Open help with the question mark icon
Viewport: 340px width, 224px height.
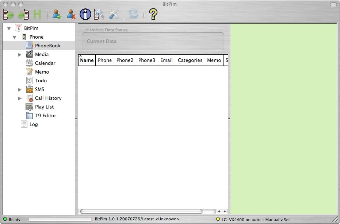click(153, 15)
